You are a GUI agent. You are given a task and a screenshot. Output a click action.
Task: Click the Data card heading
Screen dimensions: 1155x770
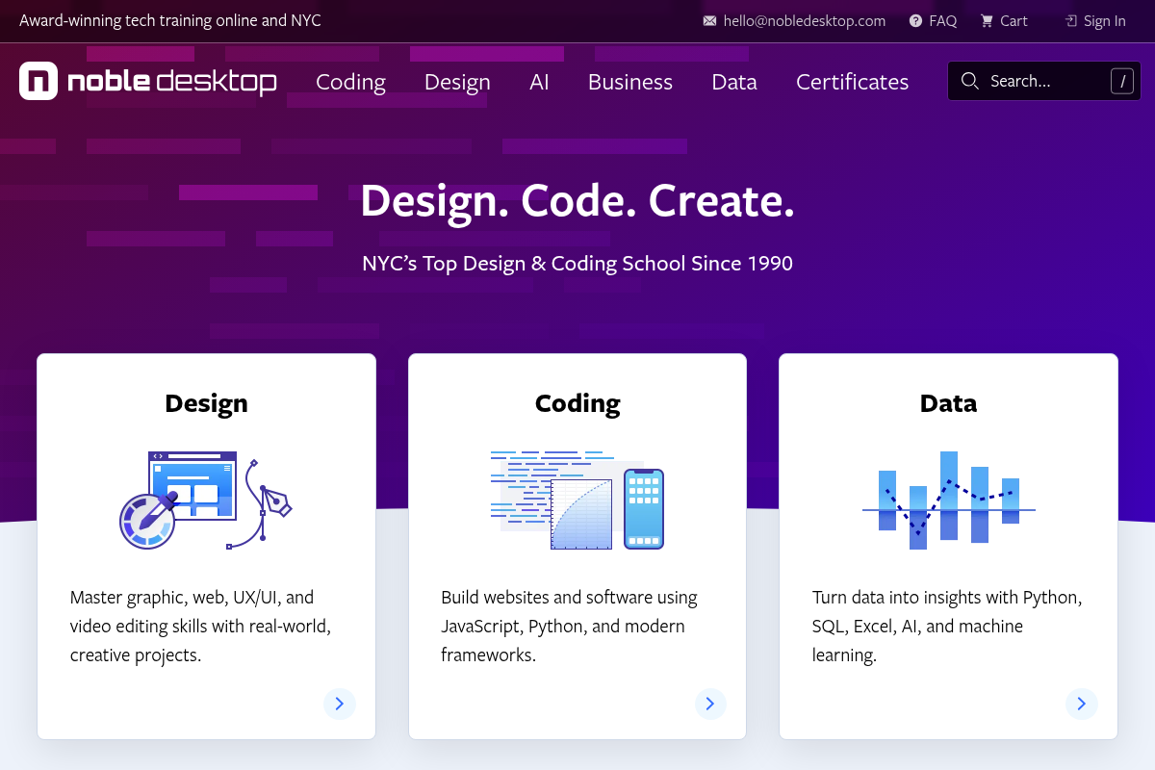[x=948, y=402]
